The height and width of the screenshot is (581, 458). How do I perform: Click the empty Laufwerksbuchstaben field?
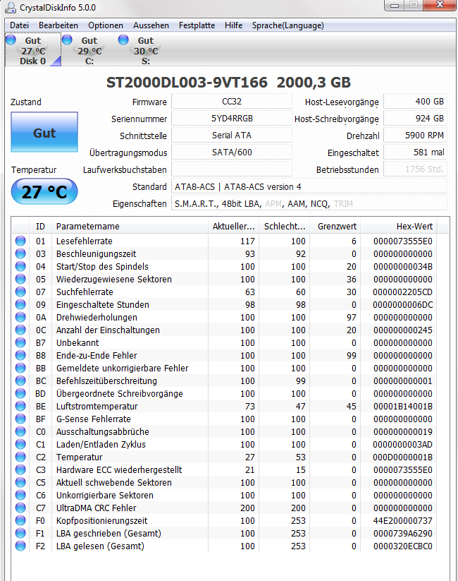coord(232,169)
